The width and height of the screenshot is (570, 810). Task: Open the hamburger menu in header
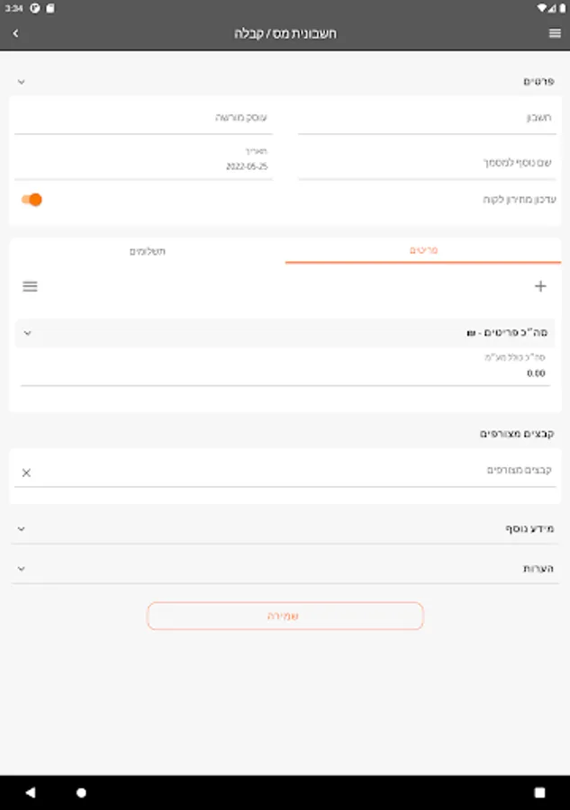pyautogui.click(x=555, y=33)
